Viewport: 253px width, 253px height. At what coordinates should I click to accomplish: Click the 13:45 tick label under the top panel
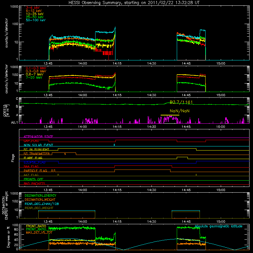coord(48,64)
